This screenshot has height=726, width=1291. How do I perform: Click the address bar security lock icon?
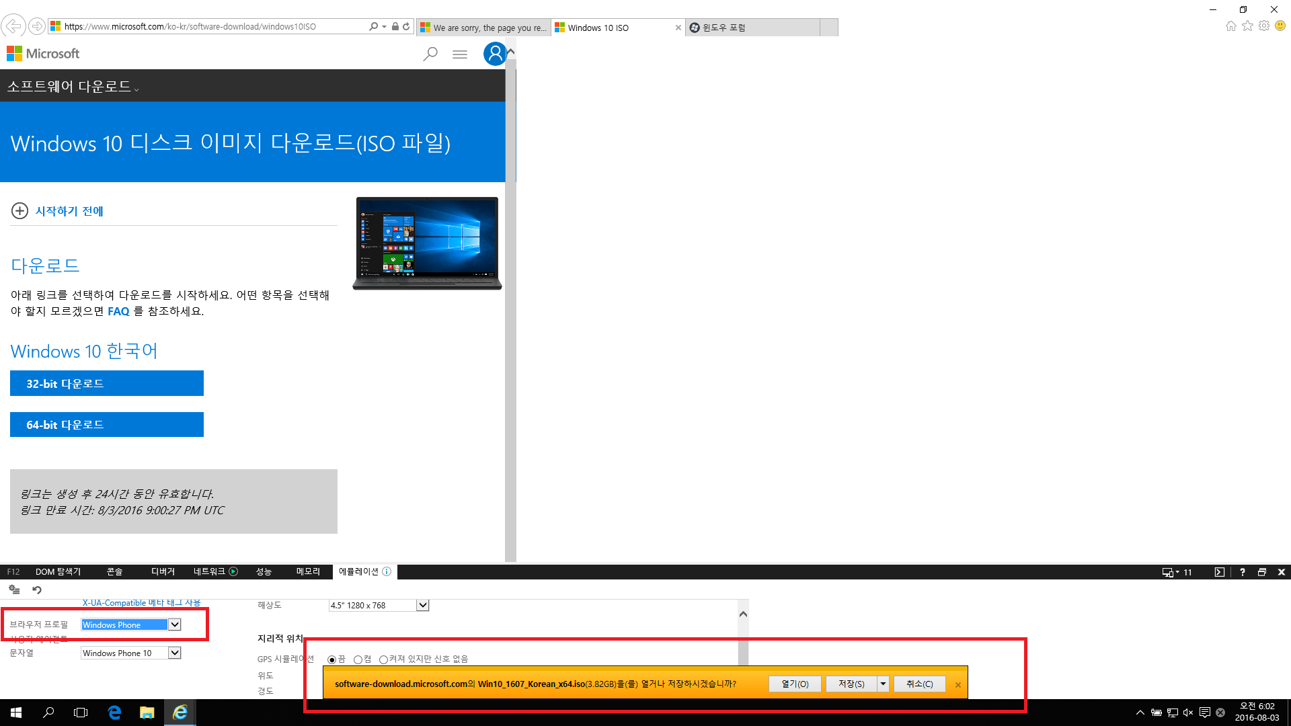[x=395, y=26]
